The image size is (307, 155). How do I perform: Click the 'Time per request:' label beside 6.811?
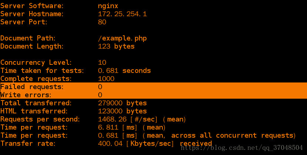tap(34, 127)
